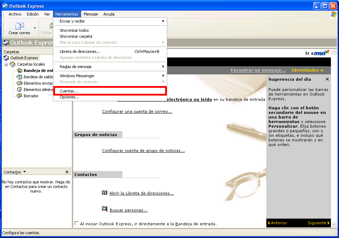Click the Windows flag logo in menu bar
This screenshot has width=339, height=238.
tap(334, 14)
